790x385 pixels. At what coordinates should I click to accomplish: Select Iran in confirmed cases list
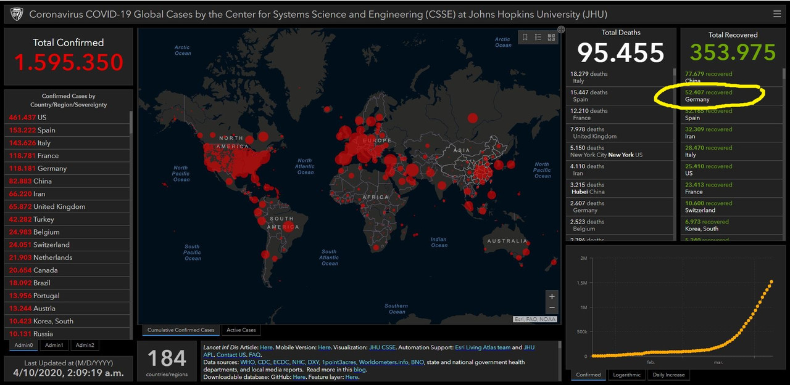(x=67, y=194)
